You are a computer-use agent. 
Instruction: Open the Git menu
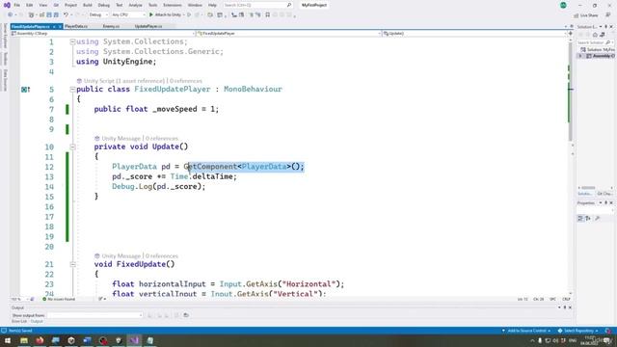coord(56,5)
